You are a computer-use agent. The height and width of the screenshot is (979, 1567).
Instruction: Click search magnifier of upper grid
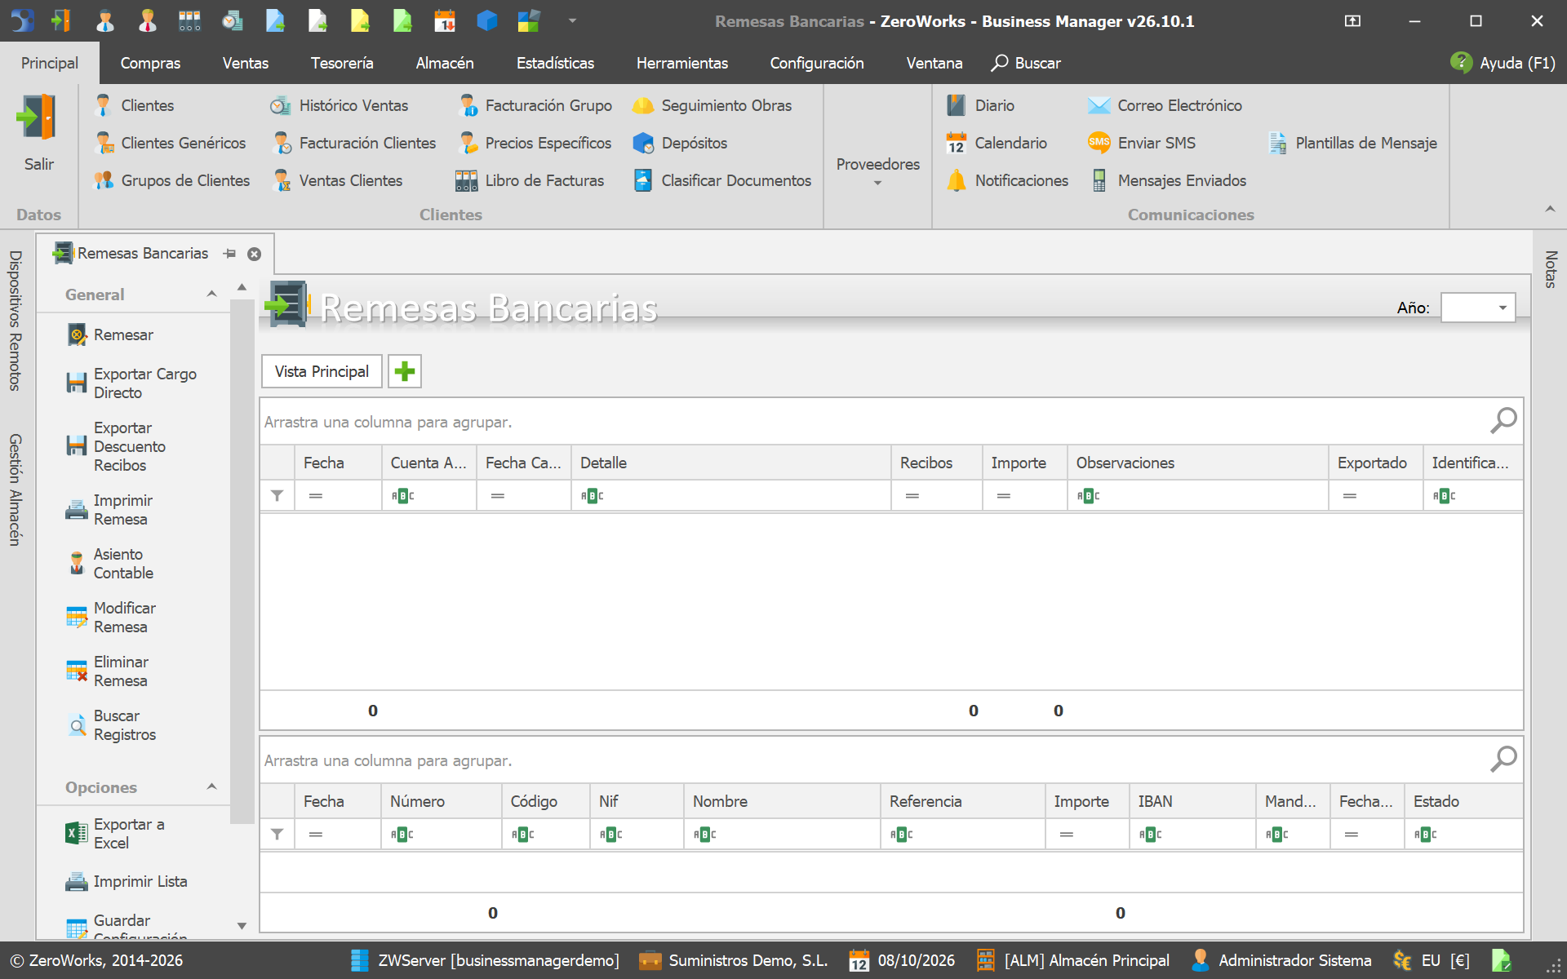tap(1503, 421)
